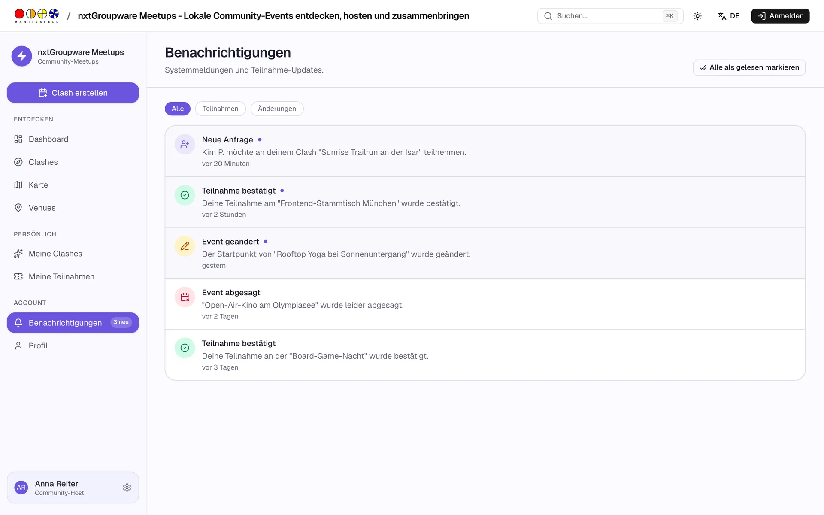This screenshot has width=824, height=515.
Task: Select the Alle filter chip
Action: [x=178, y=109]
